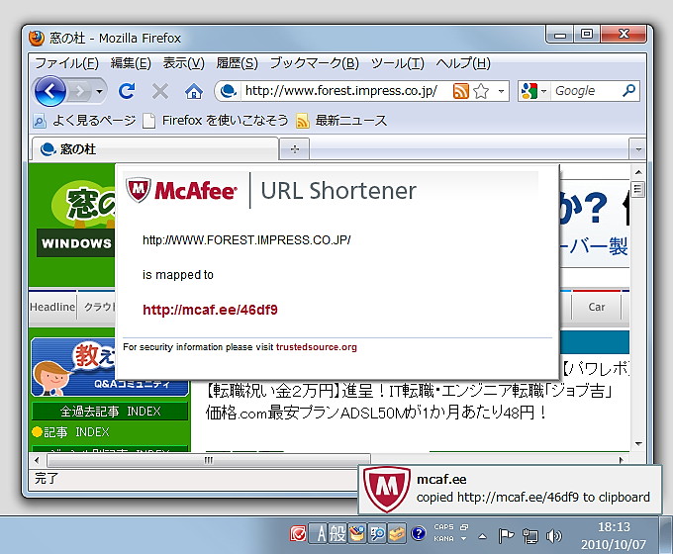Click the IME 般 conversion mode button
The height and width of the screenshot is (554, 673).
[337, 534]
